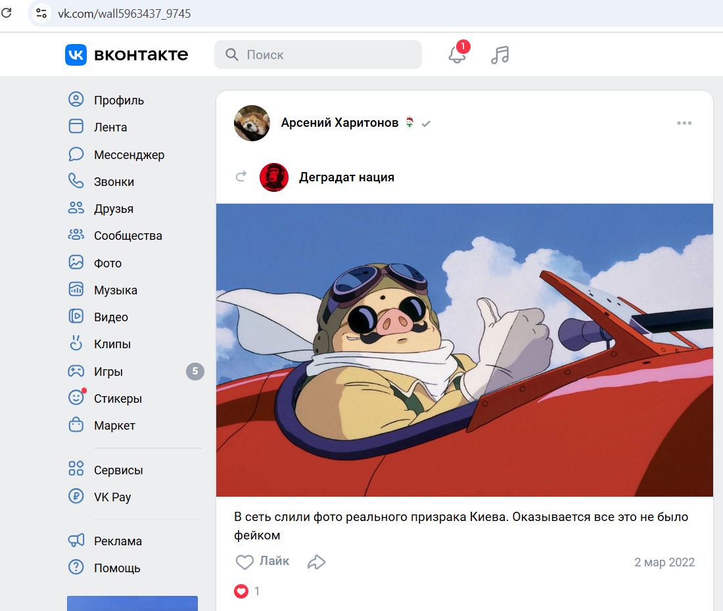Click the Музыка sidebar icon
The image size is (723, 611).
click(x=76, y=289)
